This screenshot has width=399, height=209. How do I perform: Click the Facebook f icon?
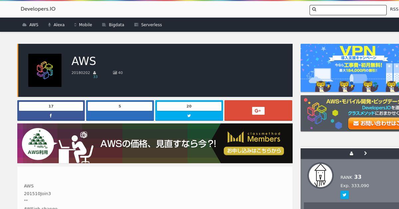point(51,116)
